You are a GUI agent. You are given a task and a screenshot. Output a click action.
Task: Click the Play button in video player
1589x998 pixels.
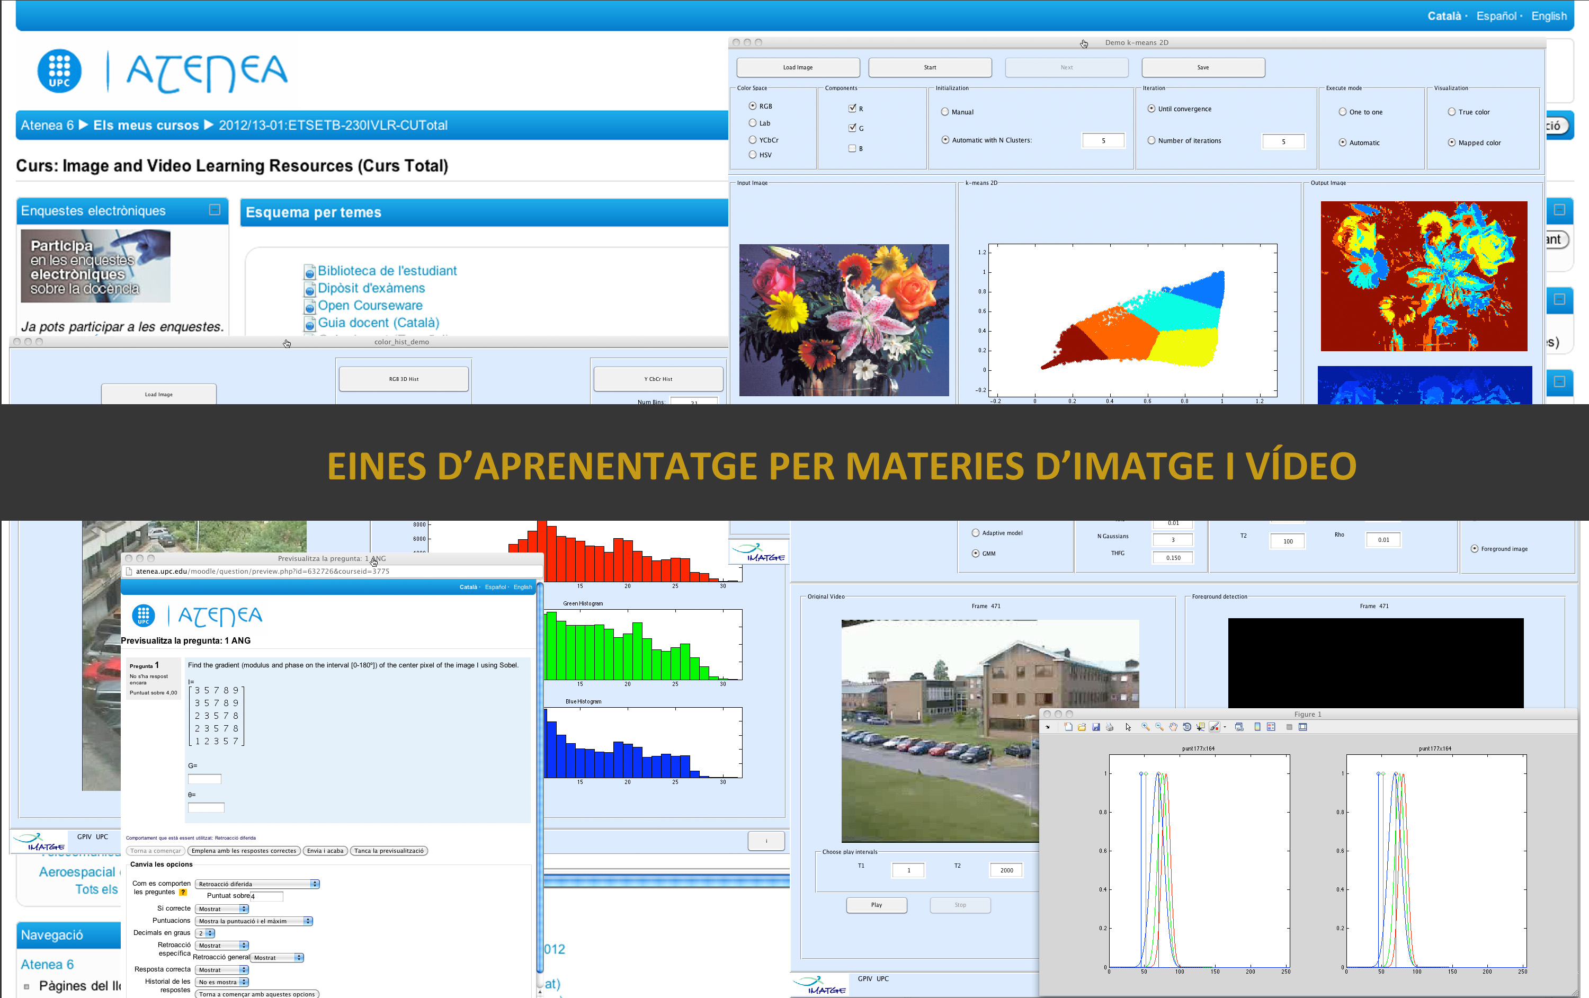tap(876, 905)
